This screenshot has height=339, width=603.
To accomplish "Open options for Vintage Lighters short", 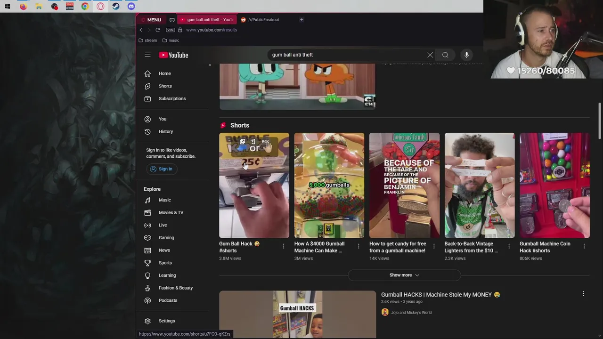I will (509, 246).
